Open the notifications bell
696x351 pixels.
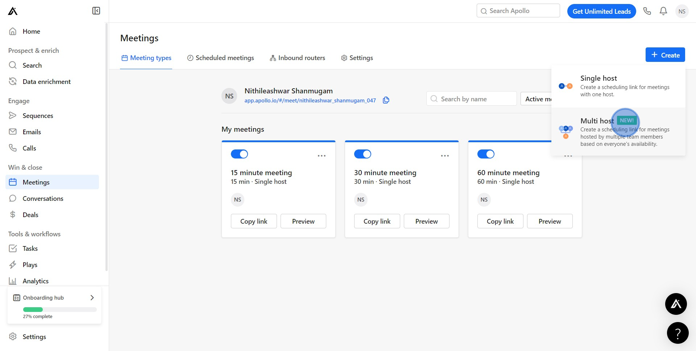click(663, 11)
